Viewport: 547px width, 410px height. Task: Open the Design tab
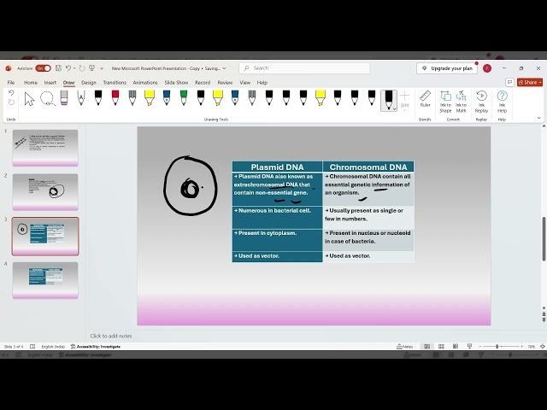click(89, 83)
